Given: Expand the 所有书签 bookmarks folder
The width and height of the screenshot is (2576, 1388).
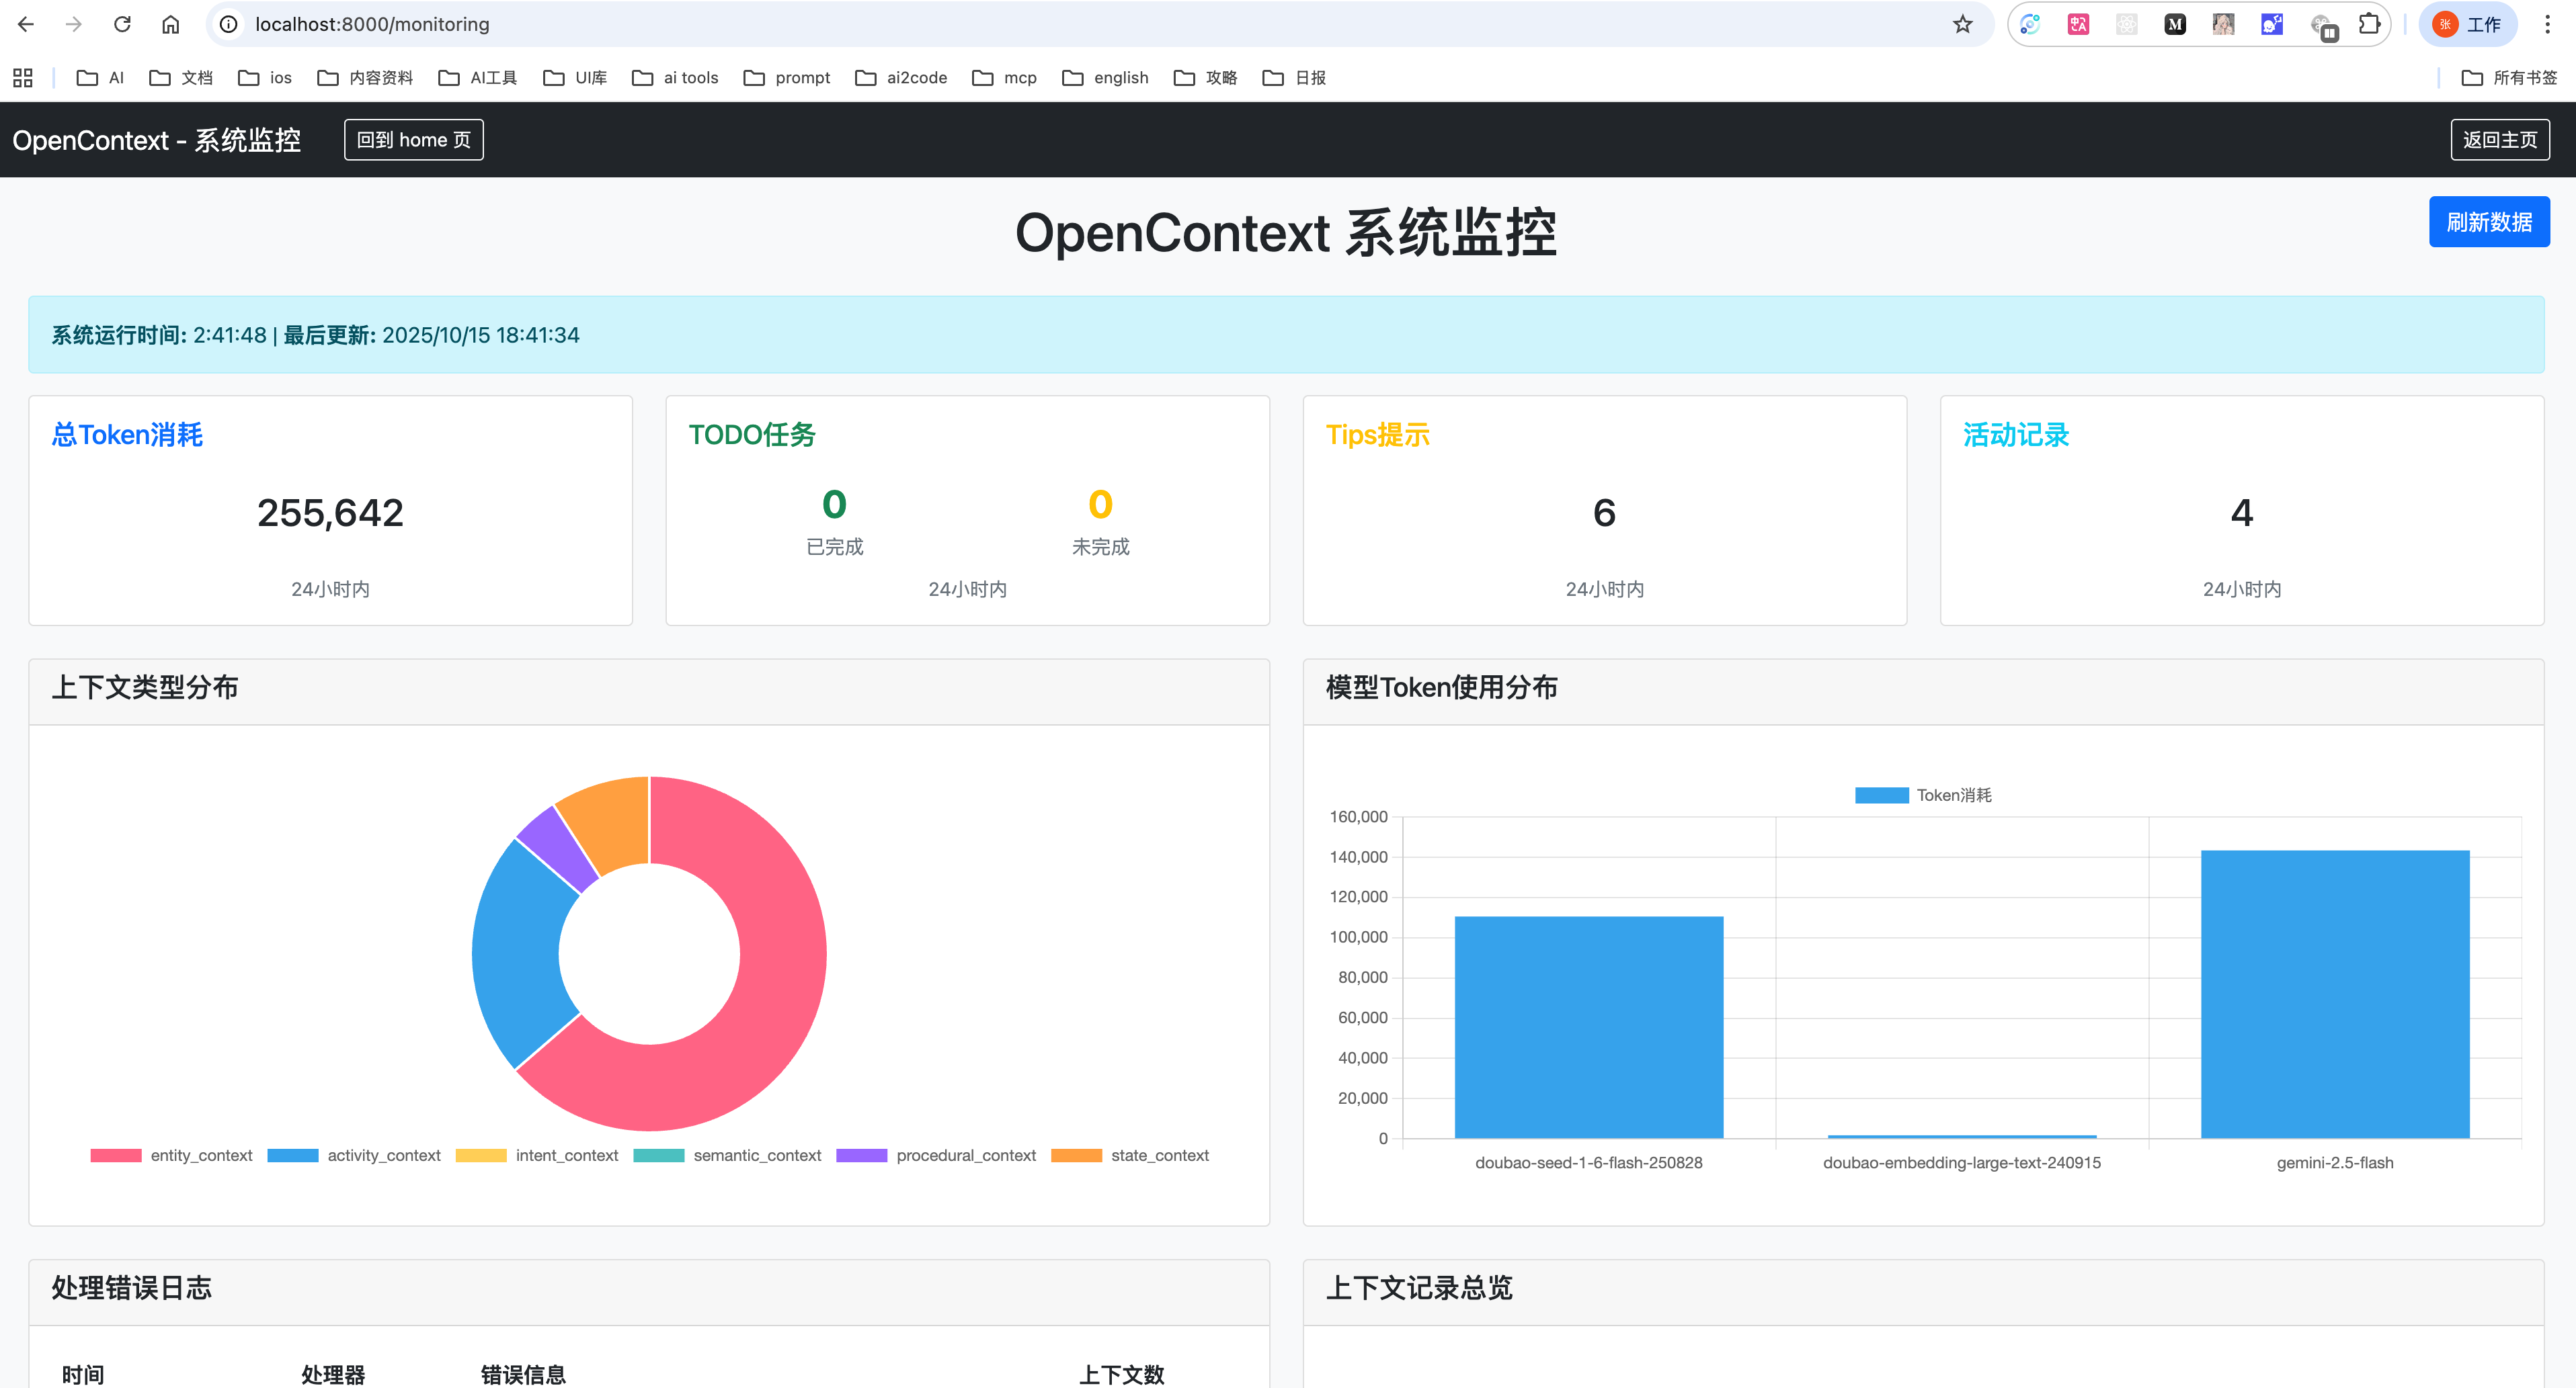Looking at the screenshot, I should [2509, 77].
